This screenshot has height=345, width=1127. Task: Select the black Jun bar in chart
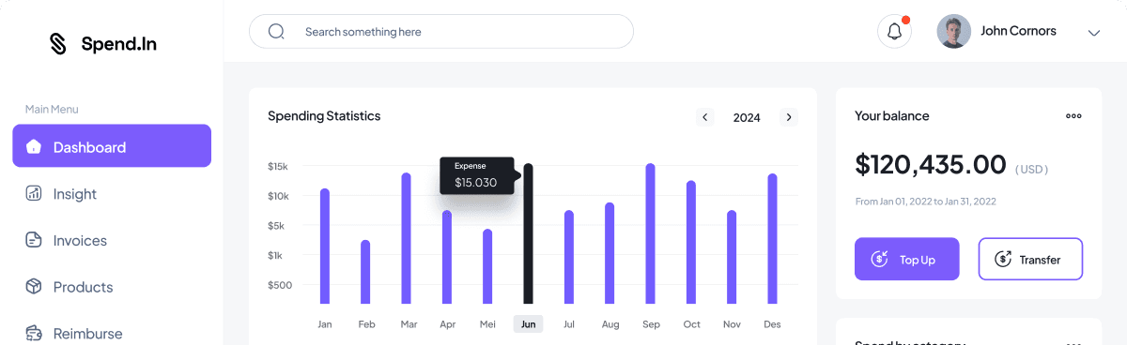[528, 233]
